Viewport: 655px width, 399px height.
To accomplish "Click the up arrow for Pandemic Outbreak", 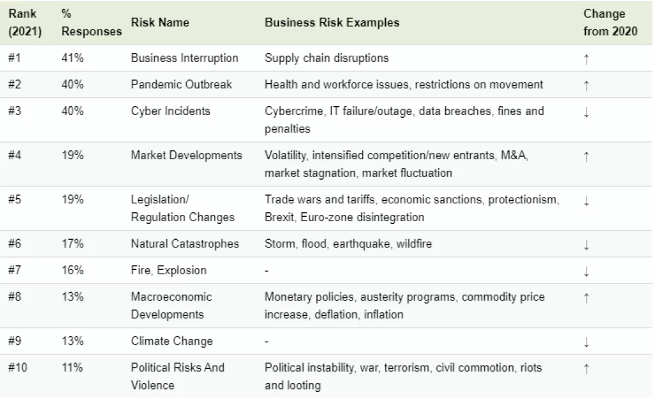I will [586, 85].
